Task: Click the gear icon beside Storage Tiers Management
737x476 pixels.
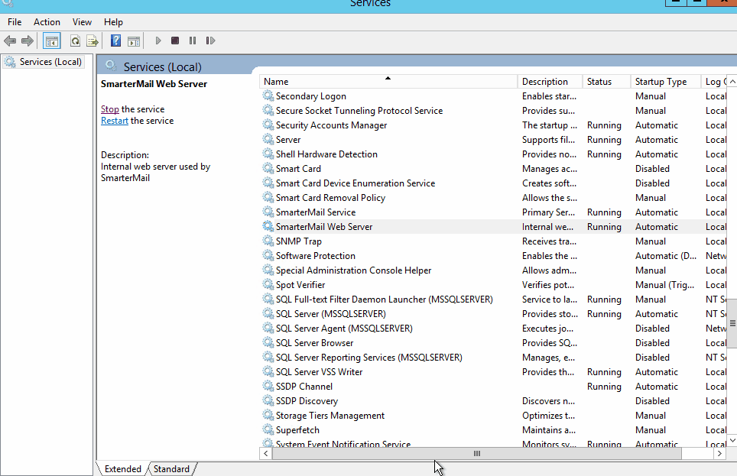Action: pyautogui.click(x=268, y=416)
